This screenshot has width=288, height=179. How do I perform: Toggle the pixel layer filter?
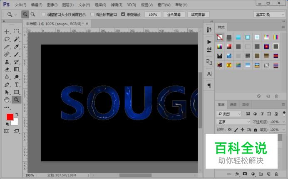(x=248, y=114)
